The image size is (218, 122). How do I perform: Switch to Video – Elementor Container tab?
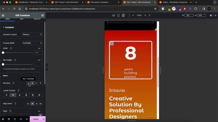[x=175, y=2]
